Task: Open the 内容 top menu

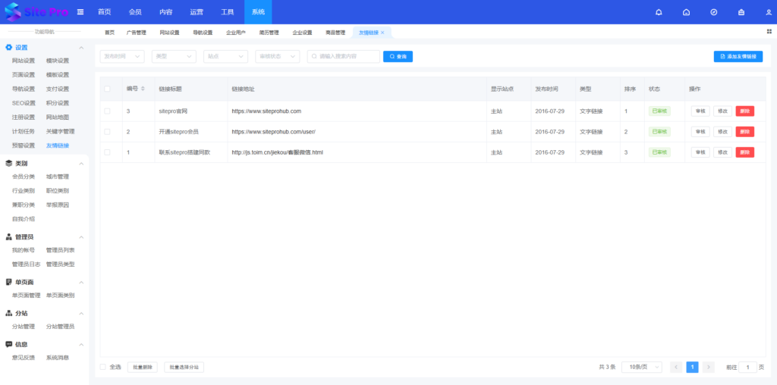Action: (166, 12)
